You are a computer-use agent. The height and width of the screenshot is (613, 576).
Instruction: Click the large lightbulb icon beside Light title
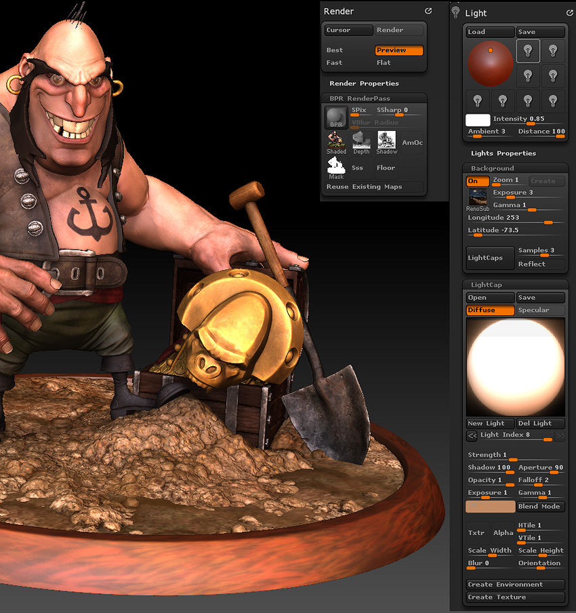(x=455, y=12)
